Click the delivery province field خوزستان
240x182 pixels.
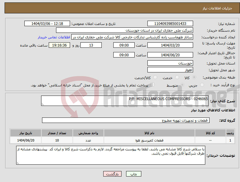coord(170,63)
